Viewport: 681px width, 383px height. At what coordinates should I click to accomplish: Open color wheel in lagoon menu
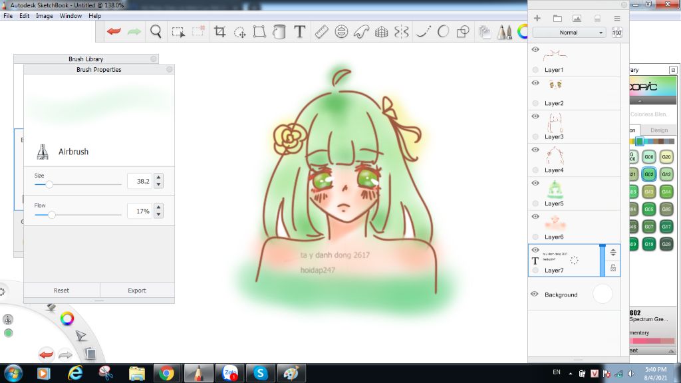click(x=67, y=319)
